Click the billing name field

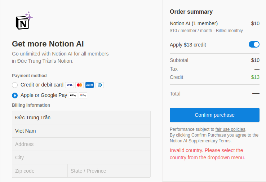click(x=81, y=117)
